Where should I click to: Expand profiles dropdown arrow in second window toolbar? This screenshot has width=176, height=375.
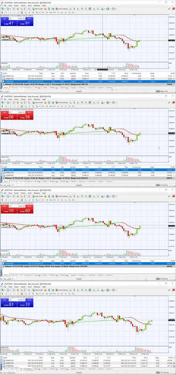tap(10, 102)
